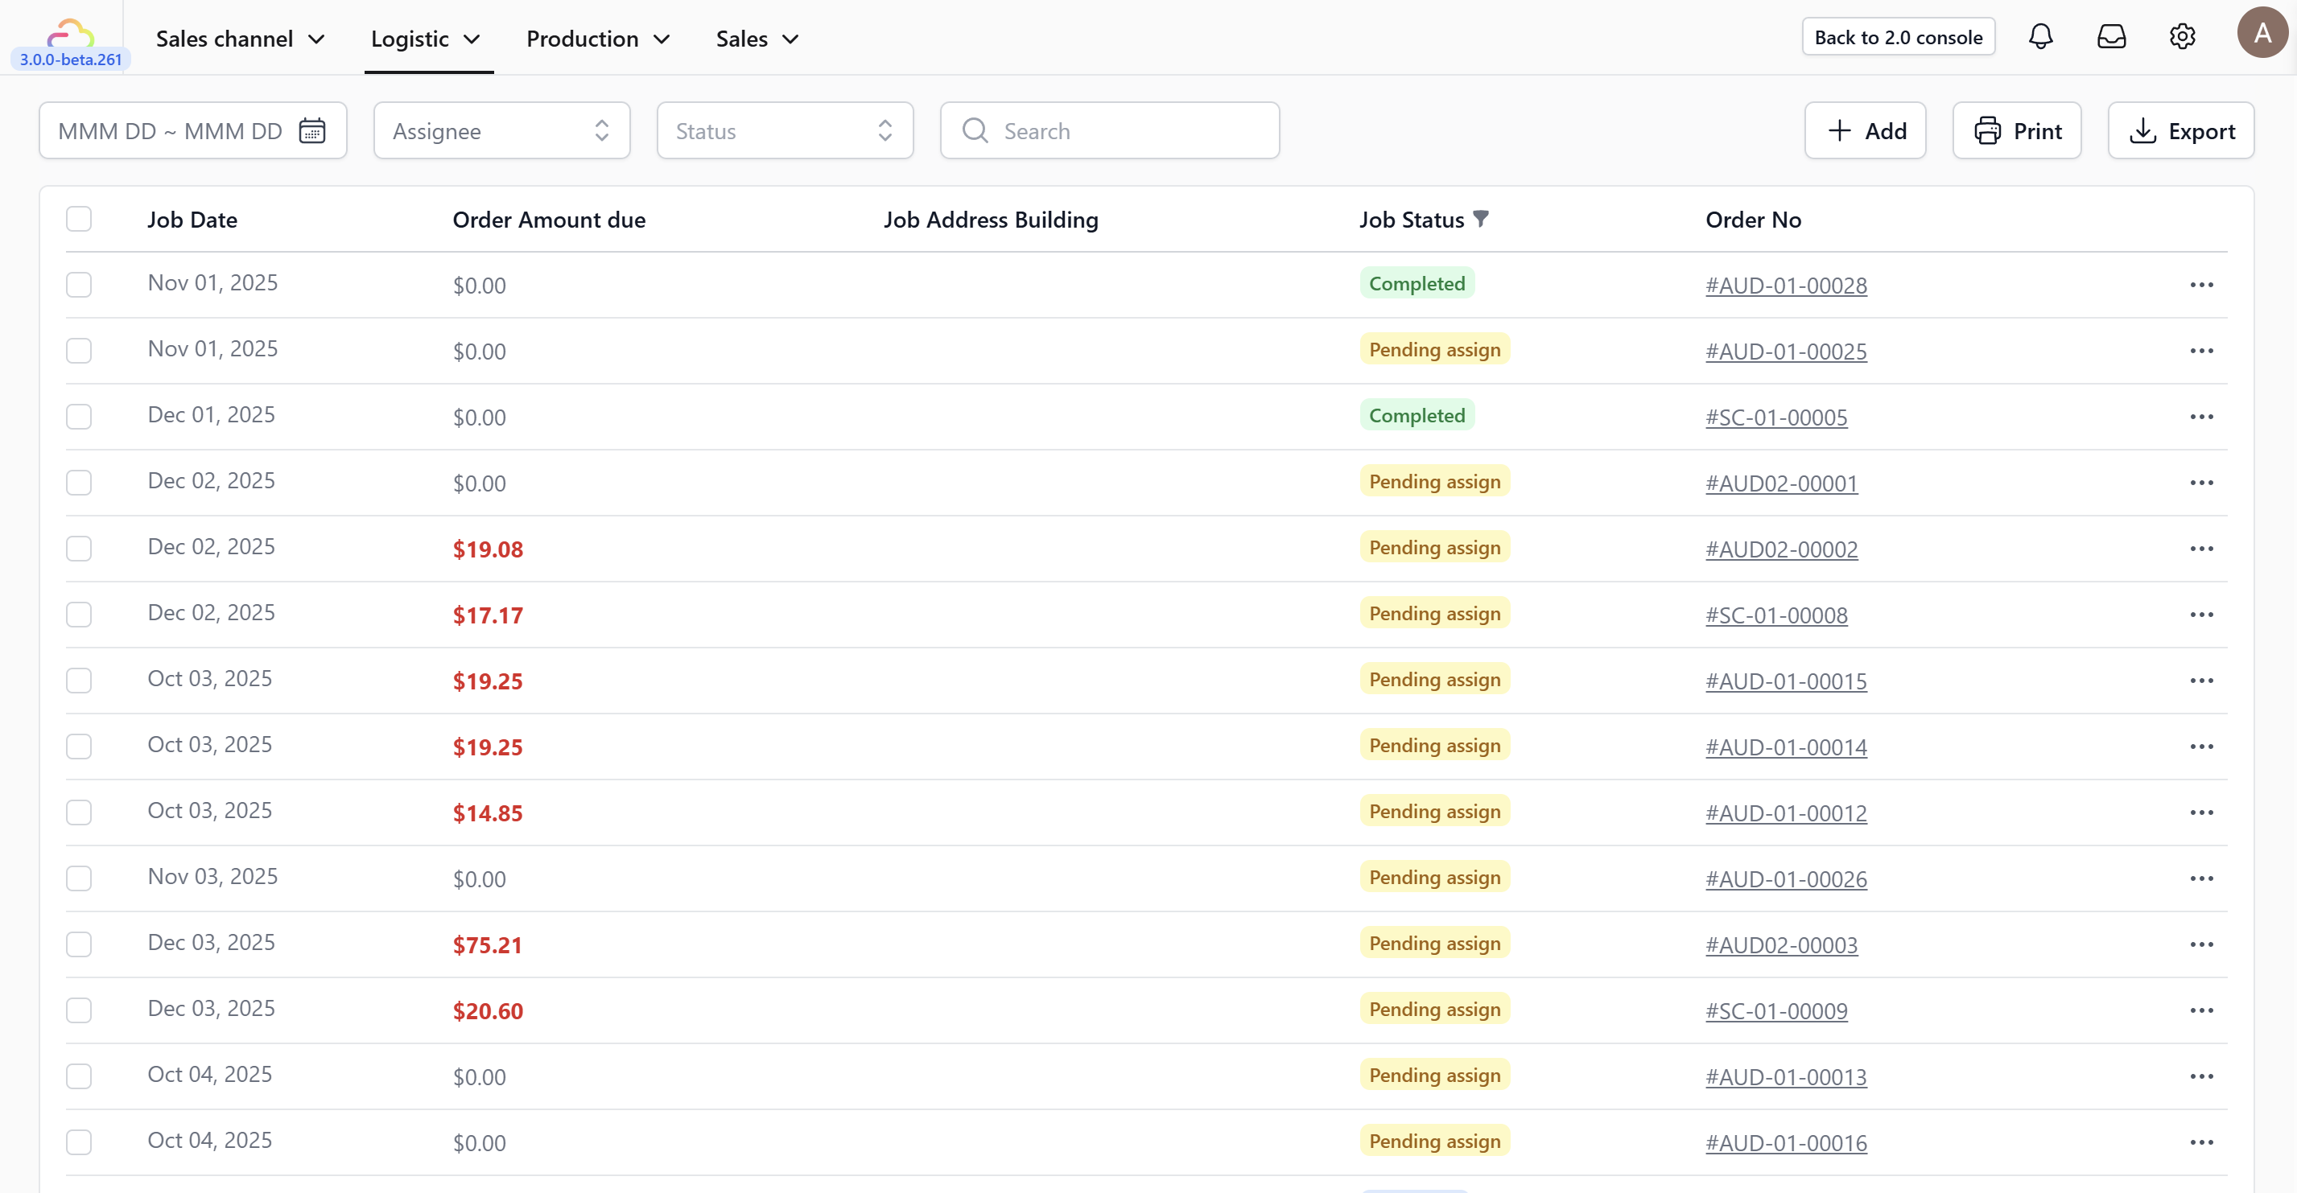Open the settings gear icon

2181,36
